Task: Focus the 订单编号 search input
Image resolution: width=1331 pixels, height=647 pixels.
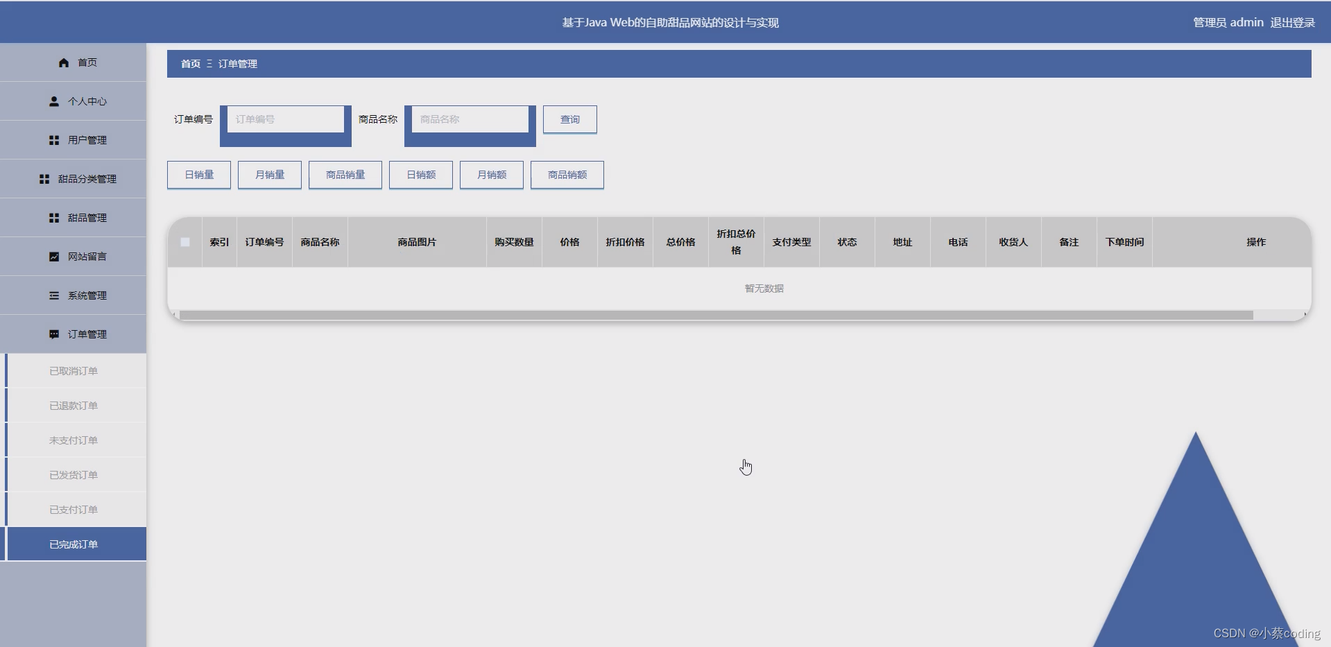Action: point(286,119)
